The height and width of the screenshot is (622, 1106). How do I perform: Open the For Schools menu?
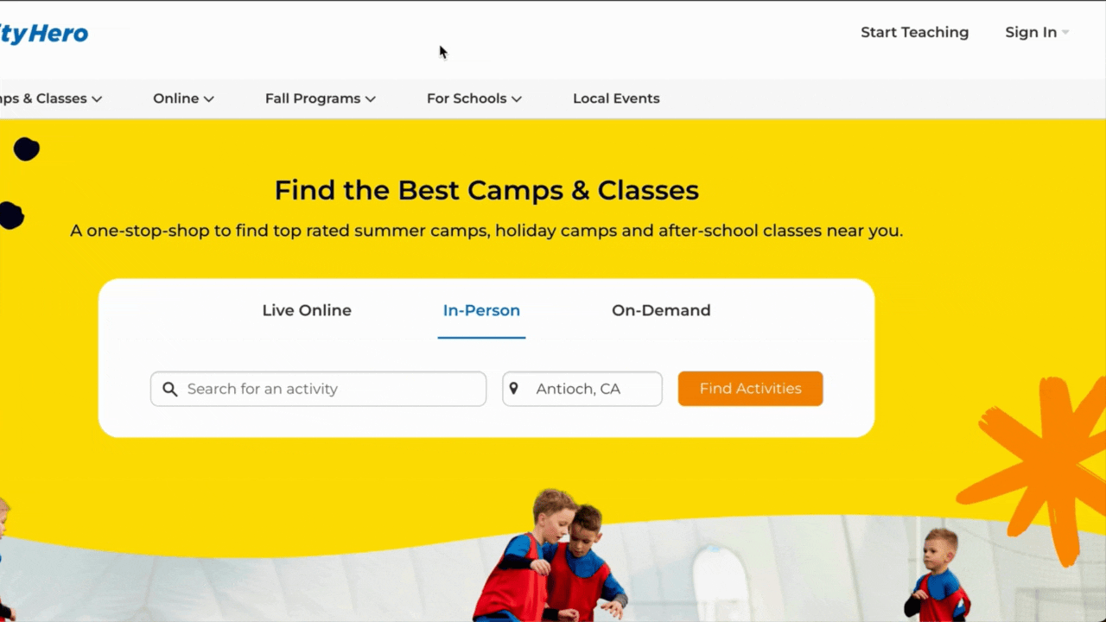coord(474,98)
